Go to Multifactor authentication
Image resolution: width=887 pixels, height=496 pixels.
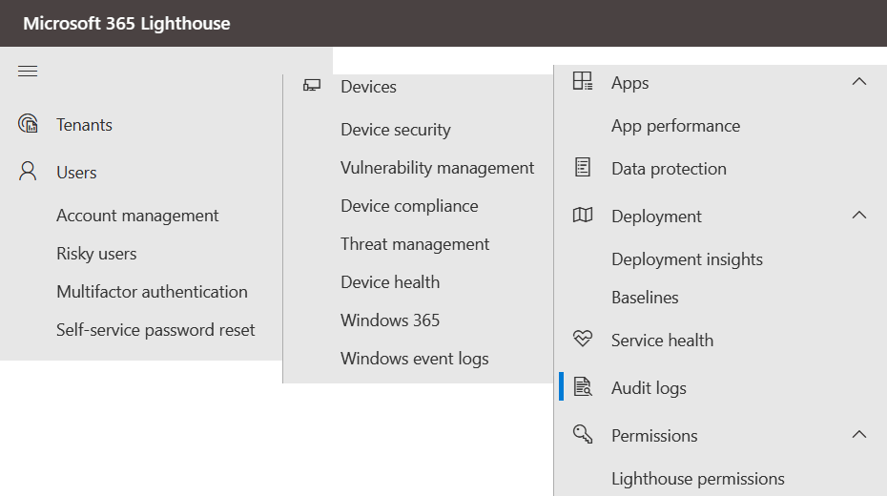(152, 292)
